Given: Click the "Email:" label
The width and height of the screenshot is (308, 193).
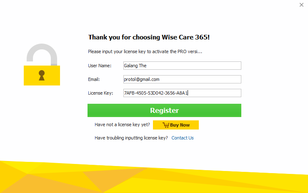Looking at the screenshot, I should click(x=94, y=79).
